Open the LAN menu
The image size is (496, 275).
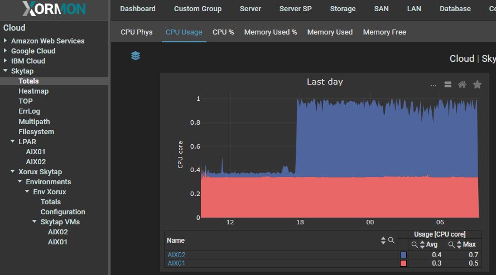coord(414,9)
